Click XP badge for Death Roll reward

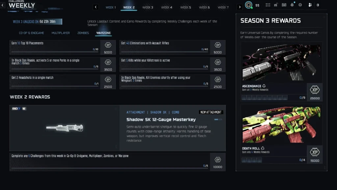(x=314, y=154)
